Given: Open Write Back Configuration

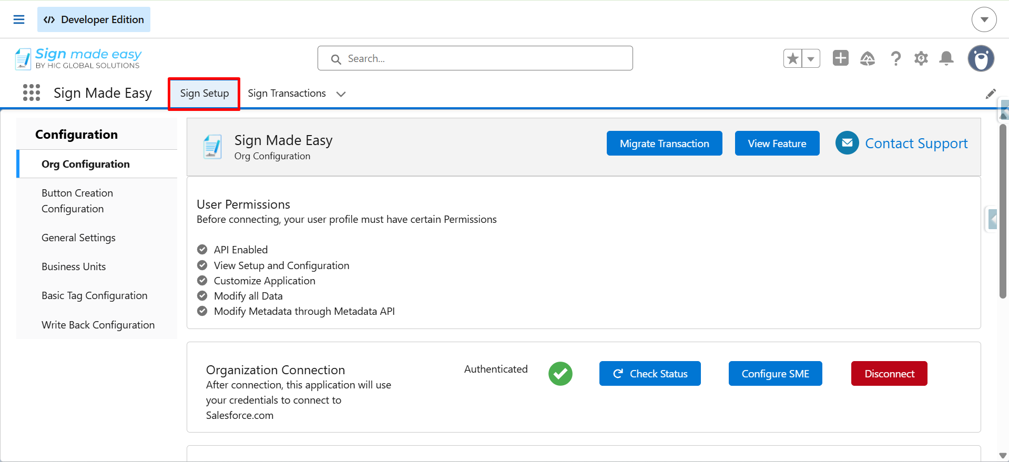Looking at the screenshot, I should 97,325.
